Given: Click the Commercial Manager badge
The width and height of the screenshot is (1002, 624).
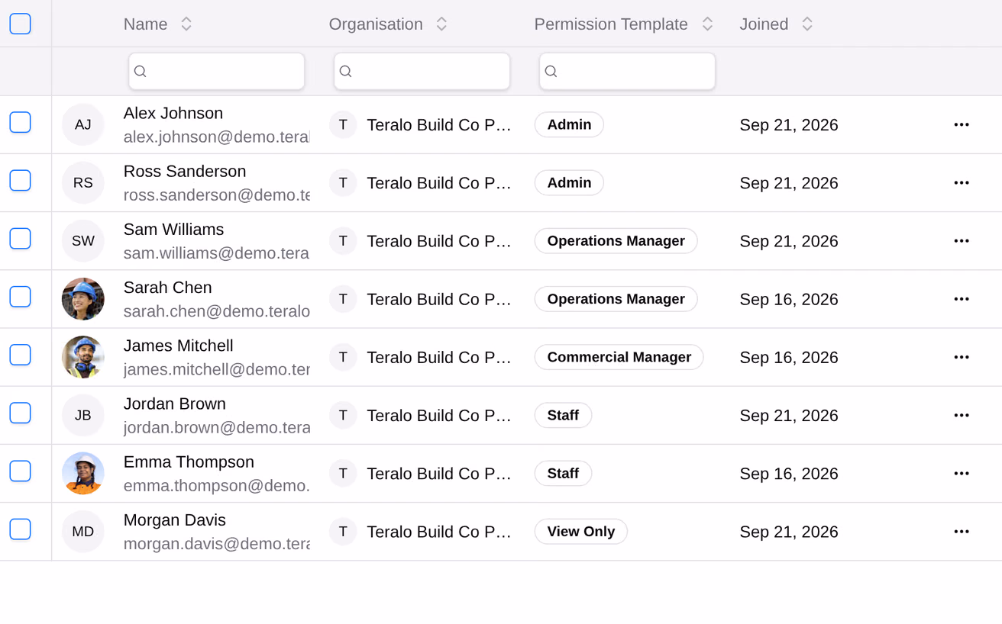Looking at the screenshot, I should [619, 357].
